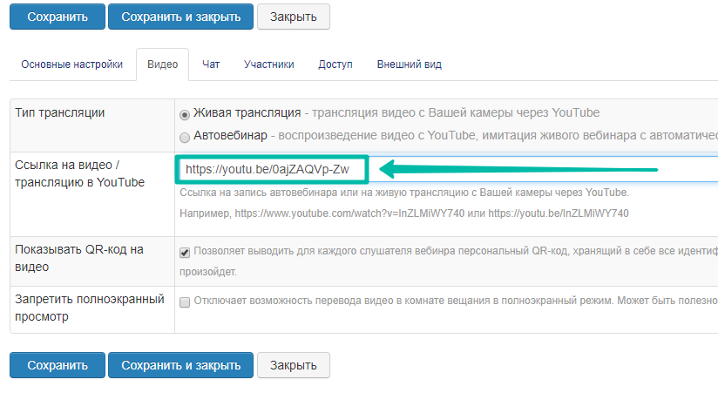The image size is (718, 420).
Task: Select the Видео tab
Action: tap(162, 64)
